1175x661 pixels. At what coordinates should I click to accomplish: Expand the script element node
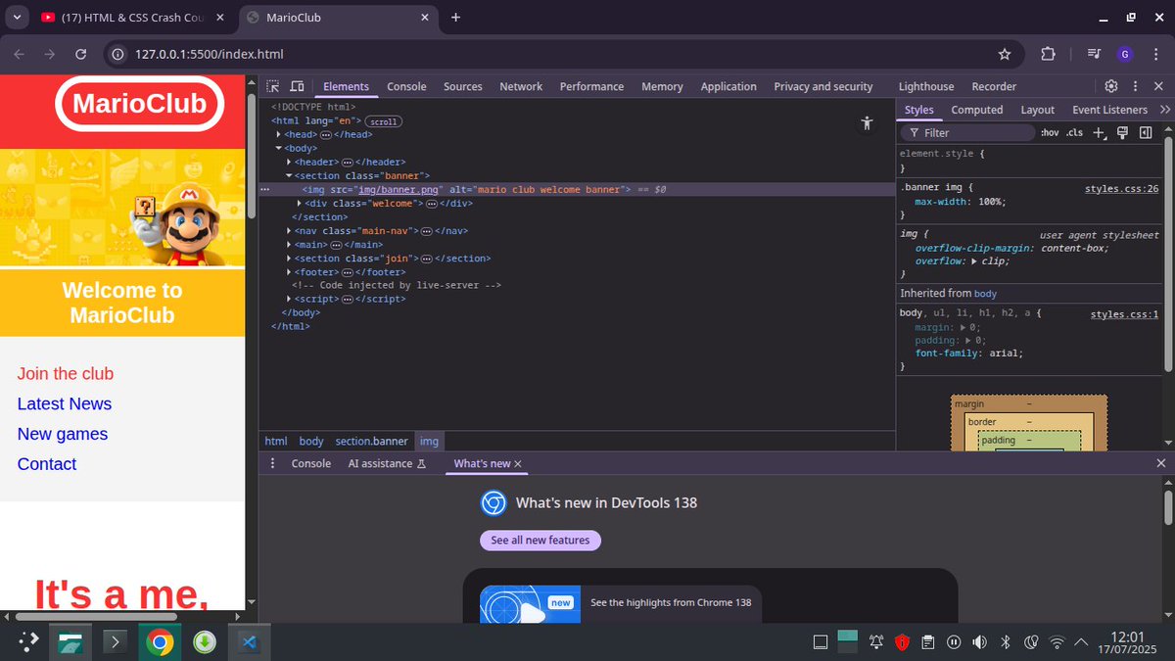tap(289, 299)
